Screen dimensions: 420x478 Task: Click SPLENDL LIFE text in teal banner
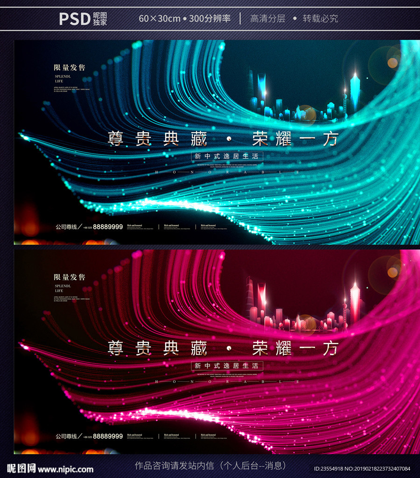click(x=63, y=78)
